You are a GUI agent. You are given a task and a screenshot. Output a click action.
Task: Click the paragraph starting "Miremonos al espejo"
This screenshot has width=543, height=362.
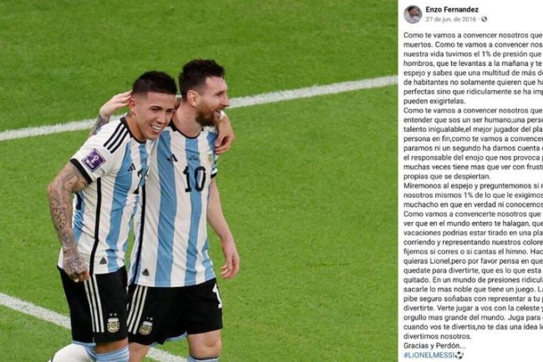click(473, 195)
